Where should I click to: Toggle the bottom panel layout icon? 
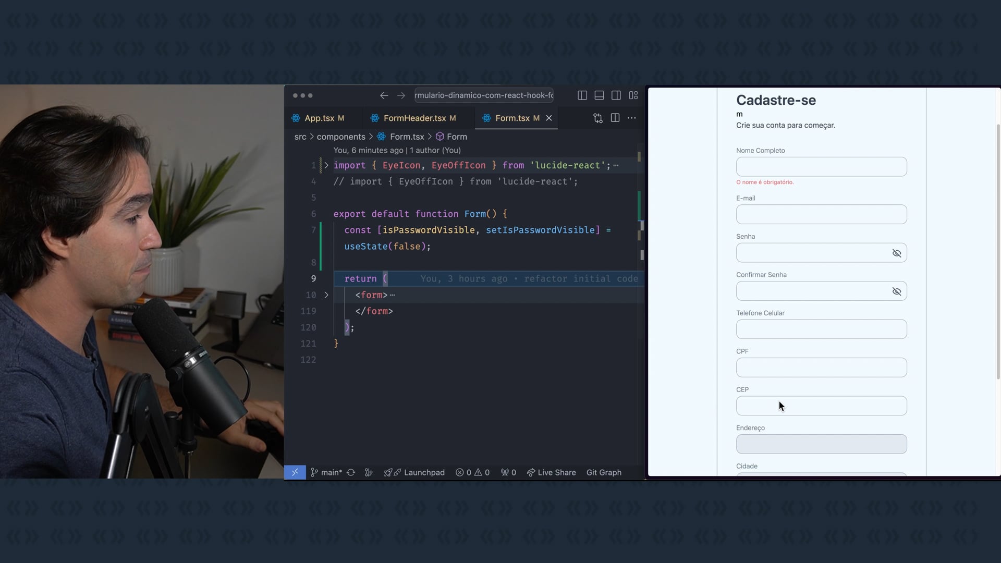[599, 95]
